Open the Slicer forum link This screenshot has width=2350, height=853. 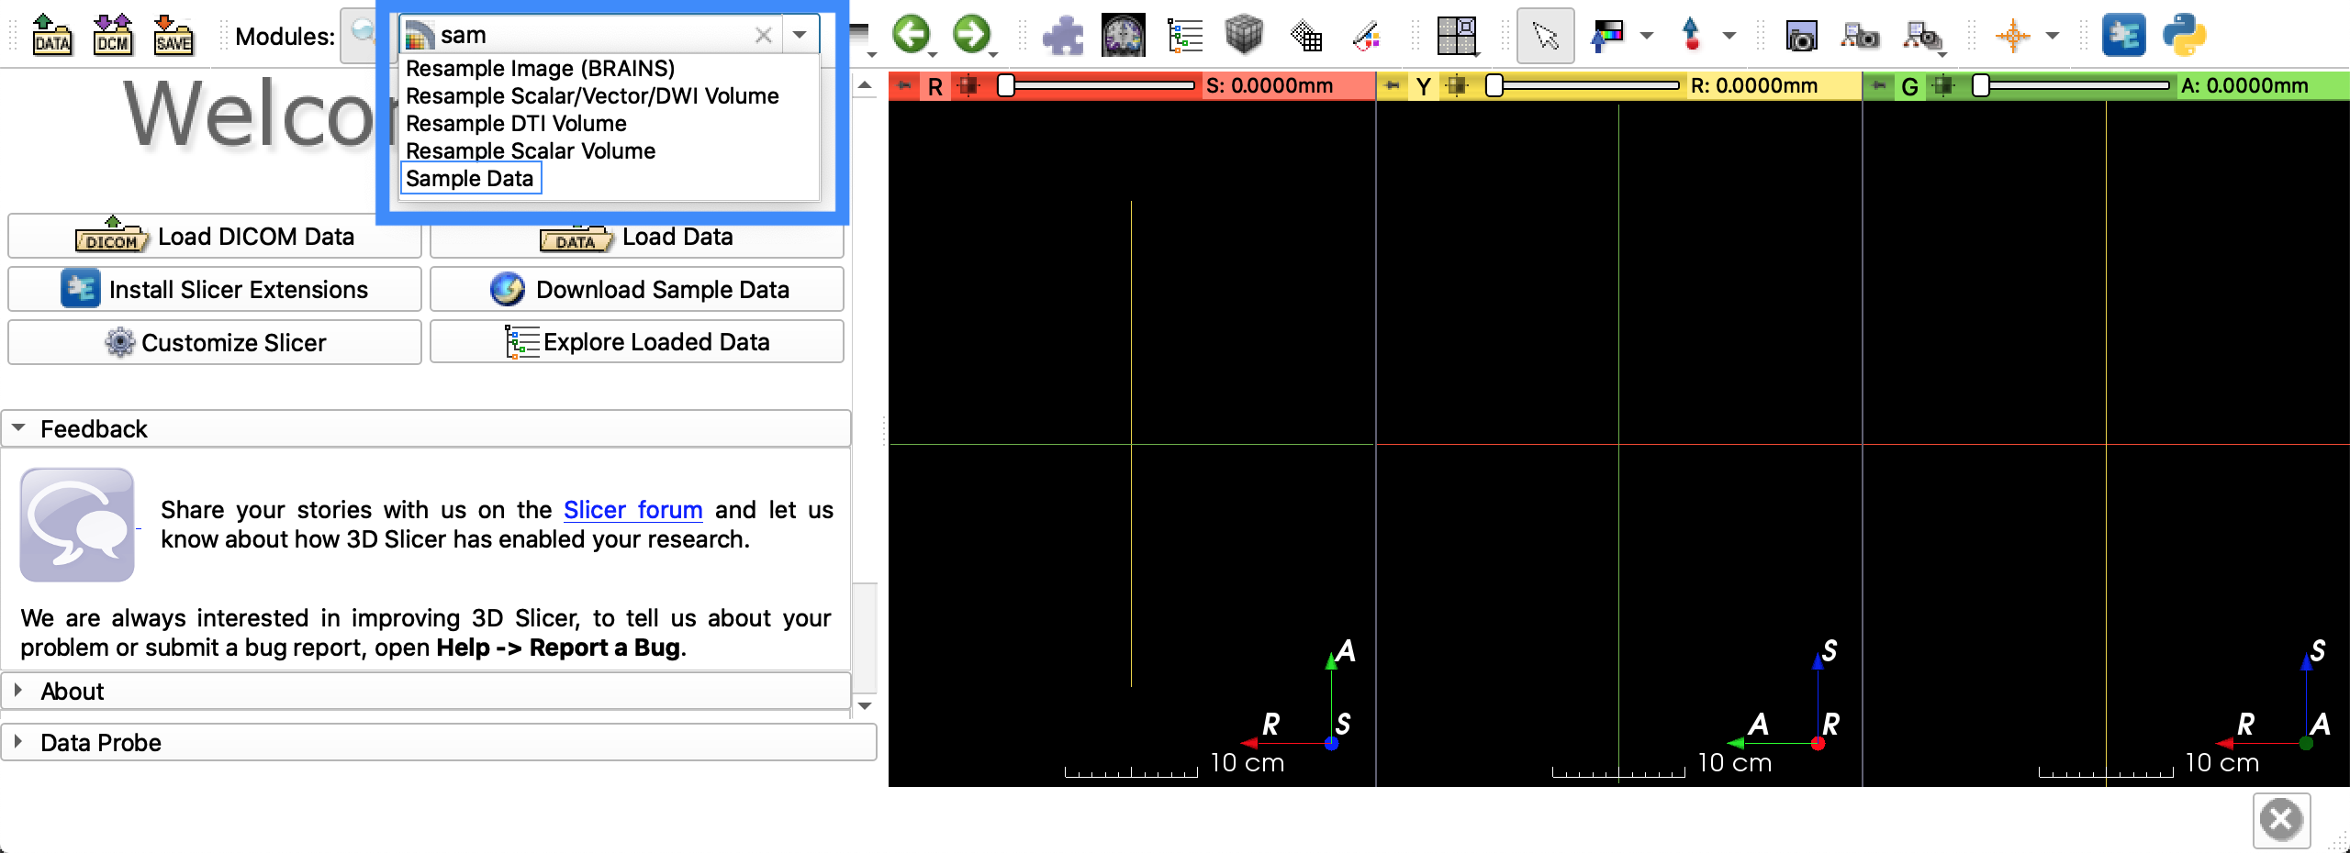tap(632, 509)
